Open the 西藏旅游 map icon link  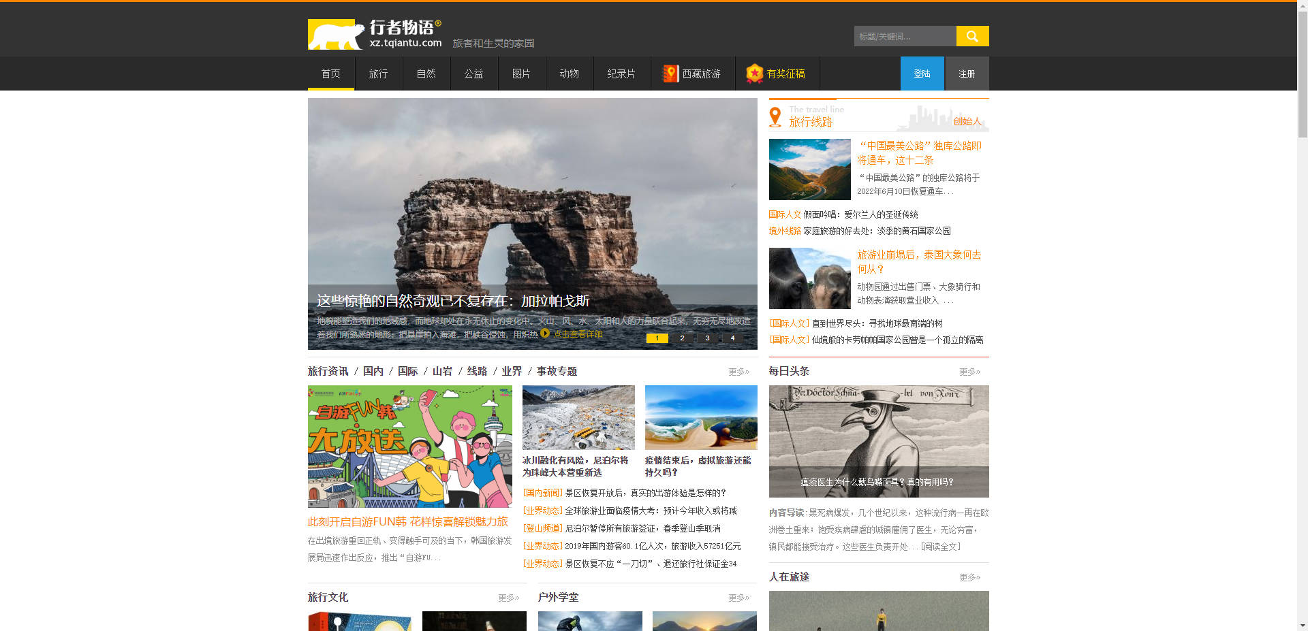[x=671, y=74]
